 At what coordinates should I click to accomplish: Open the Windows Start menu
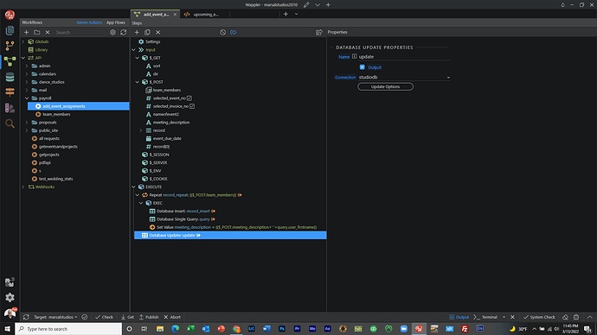(x=7, y=329)
